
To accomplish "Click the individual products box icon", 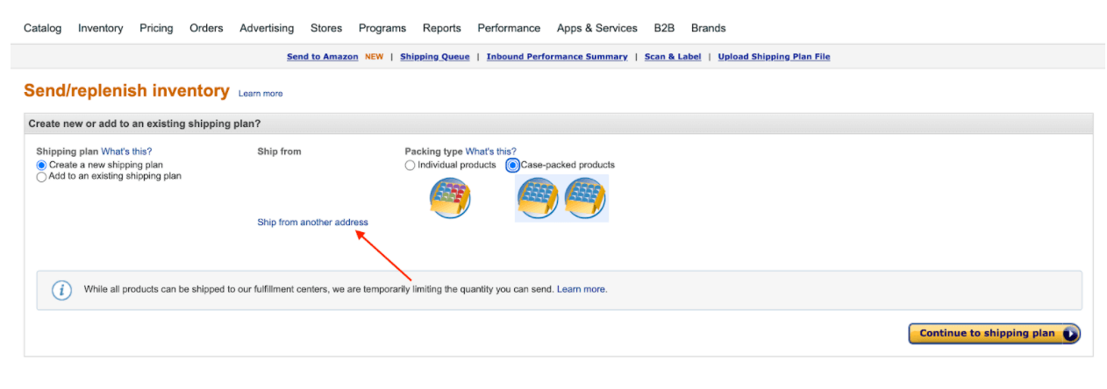I will click(x=450, y=198).
